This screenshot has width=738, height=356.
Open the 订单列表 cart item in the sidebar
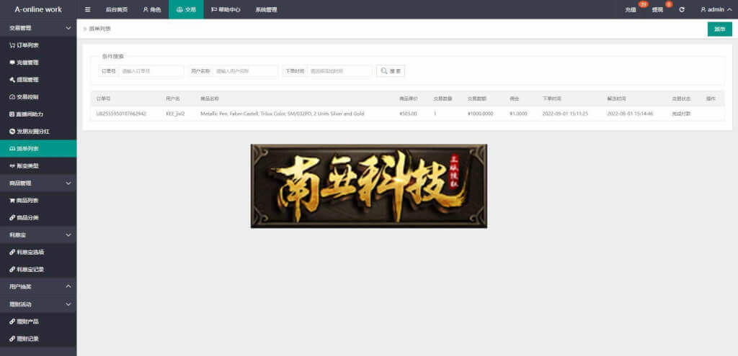pyautogui.click(x=38, y=45)
